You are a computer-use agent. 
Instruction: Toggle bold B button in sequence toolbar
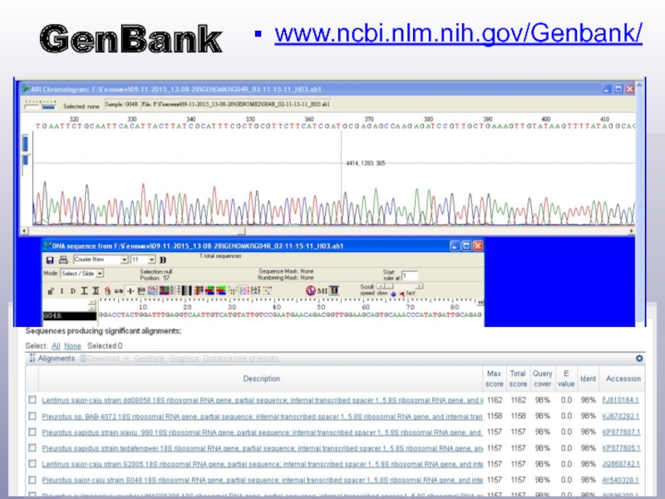163,260
